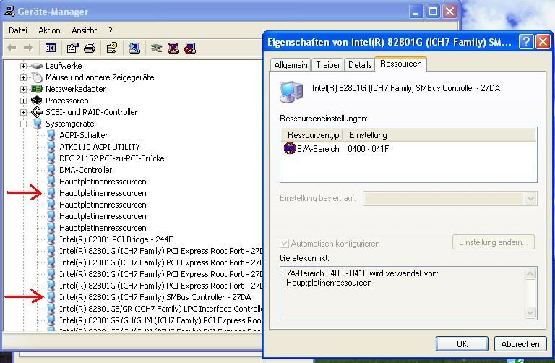Click the Laufwerke drive icon in tree
Image resolution: width=555 pixels, height=363 pixels.
pos(37,66)
